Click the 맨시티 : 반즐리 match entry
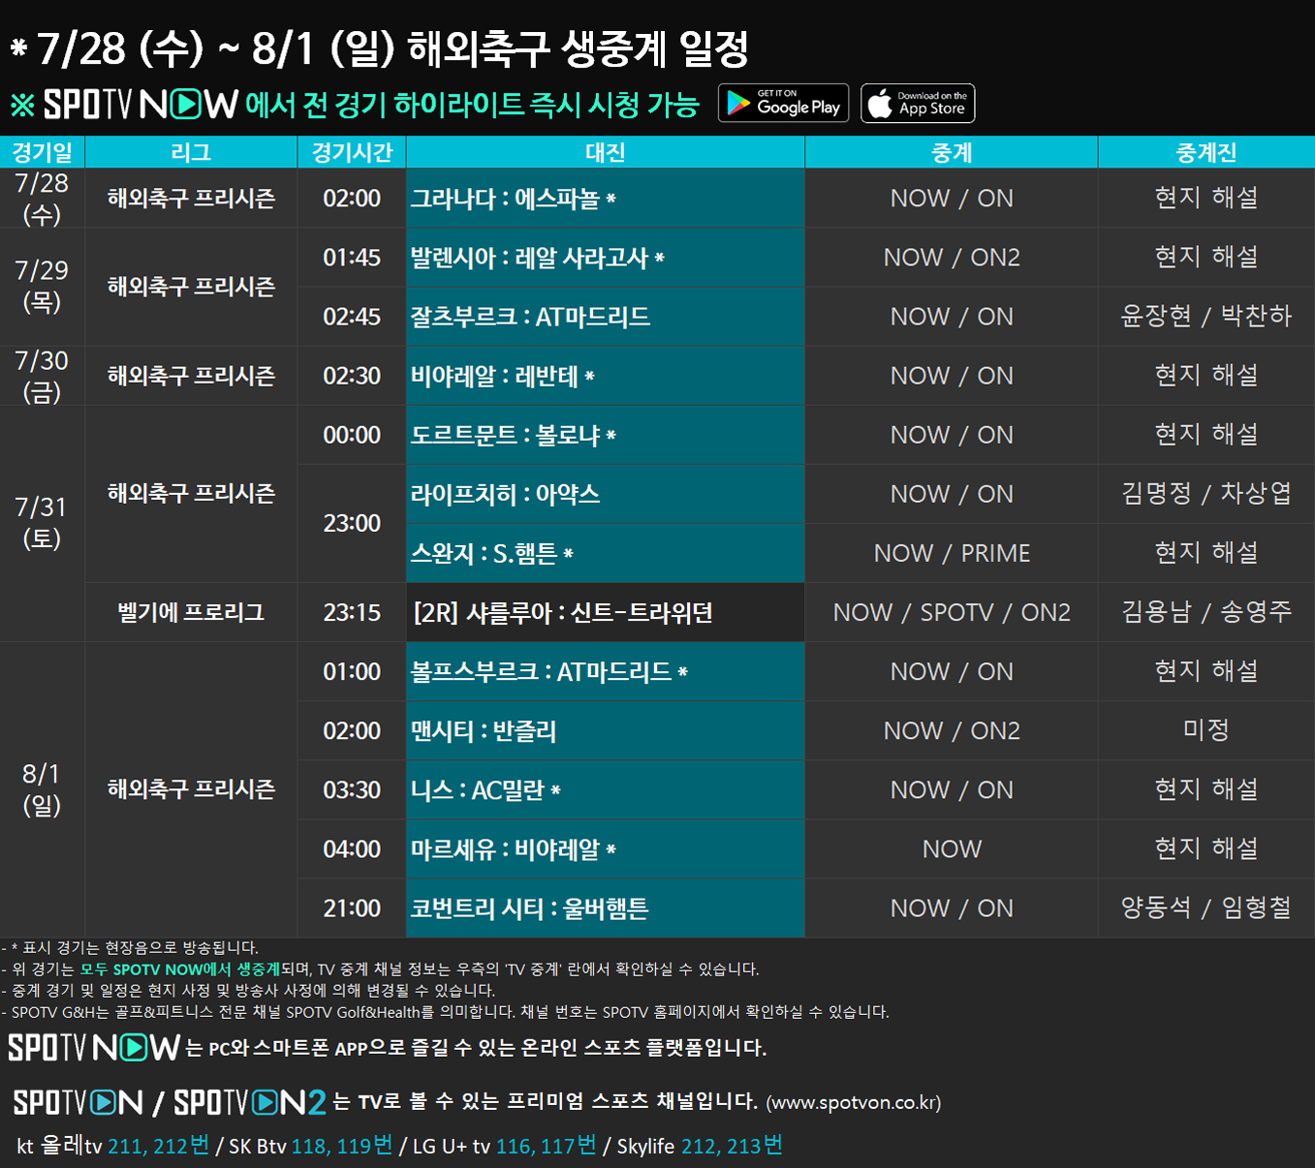The width and height of the screenshot is (1315, 1168). [484, 731]
